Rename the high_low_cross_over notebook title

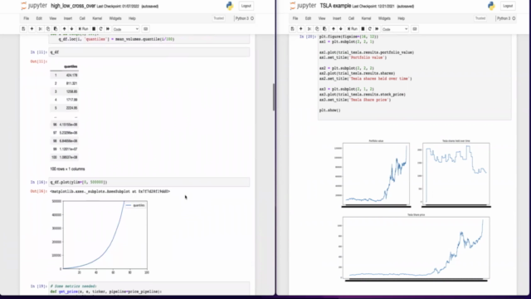(x=73, y=6)
